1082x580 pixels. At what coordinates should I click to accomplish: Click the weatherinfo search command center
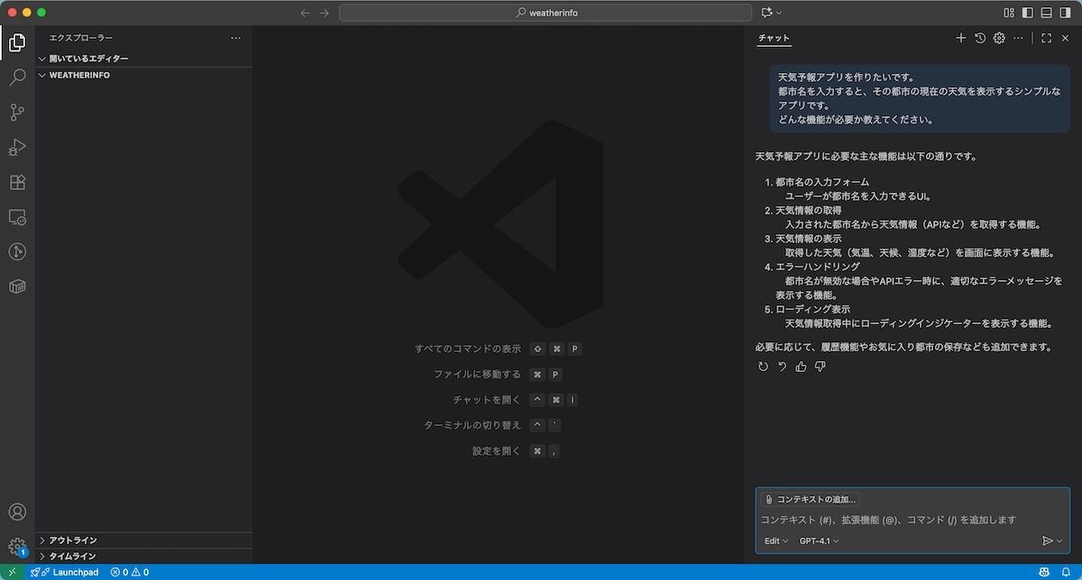546,13
